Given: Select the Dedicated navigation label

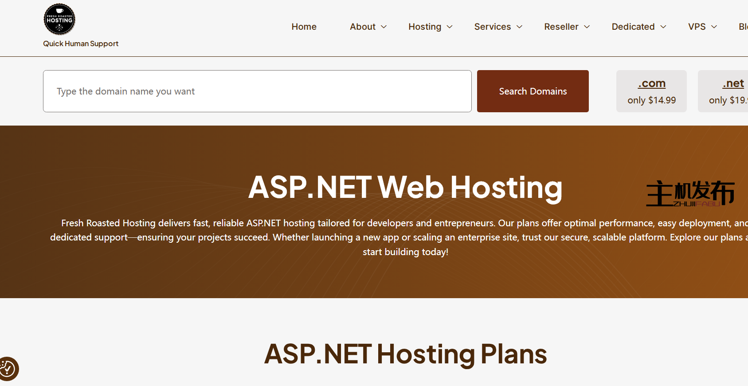Looking at the screenshot, I should [633, 27].
